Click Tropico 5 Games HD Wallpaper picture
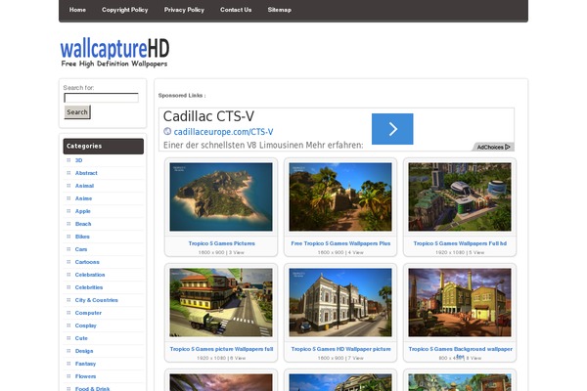 pyautogui.click(x=341, y=349)
